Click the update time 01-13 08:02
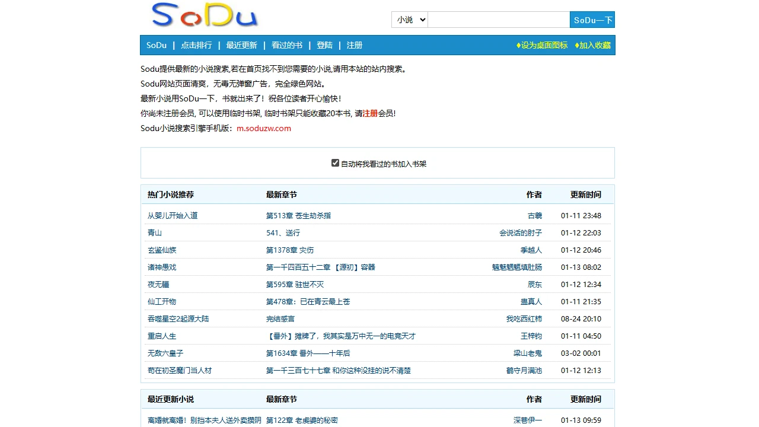Screen dimensions: 759x427 click(581, 267)
